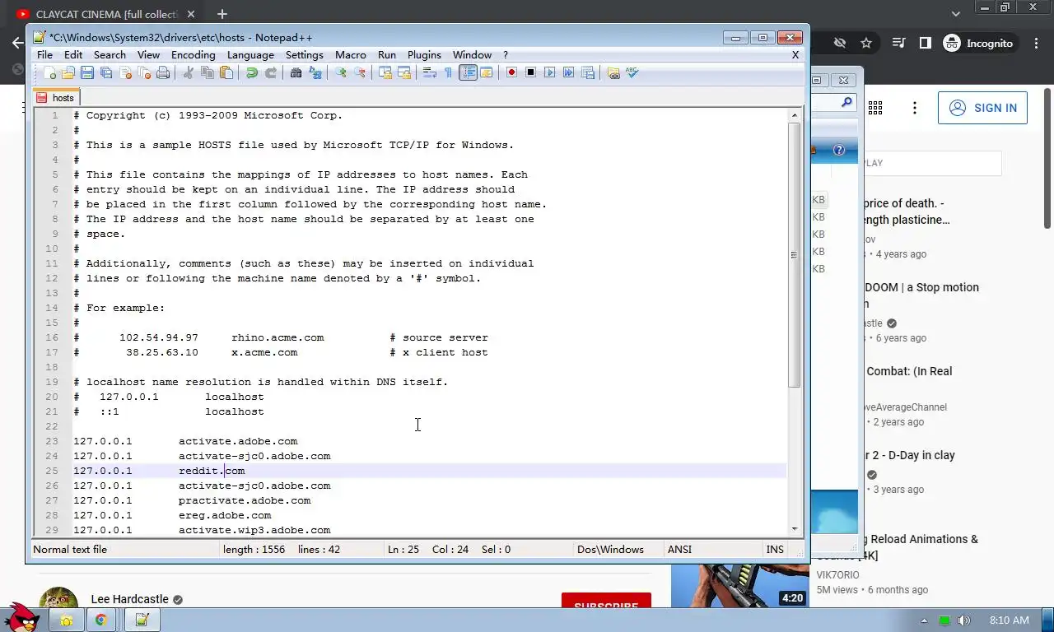The image size is (1054, 632).
Task: Click the YouTube SIGN IN button
Action: pyautogui.click(x=982, y=108)
